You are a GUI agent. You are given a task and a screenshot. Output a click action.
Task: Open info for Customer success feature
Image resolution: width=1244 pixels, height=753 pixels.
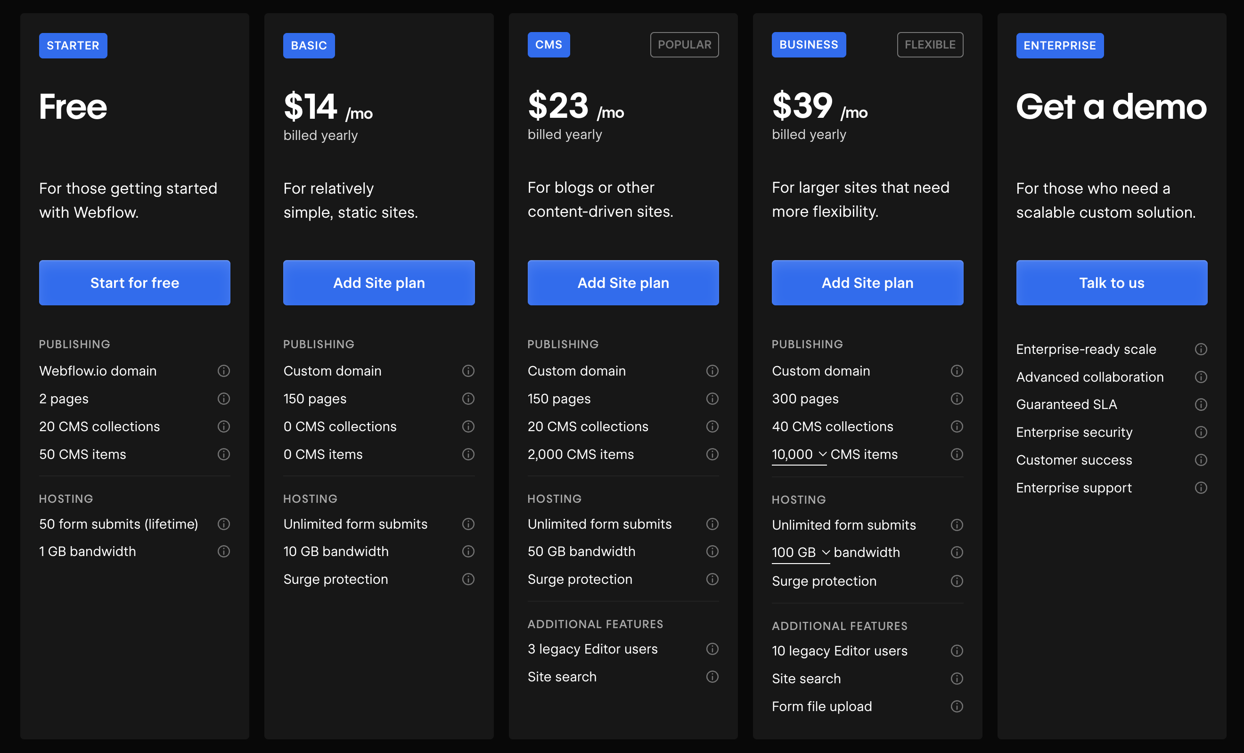click(x=1201, y=460)
